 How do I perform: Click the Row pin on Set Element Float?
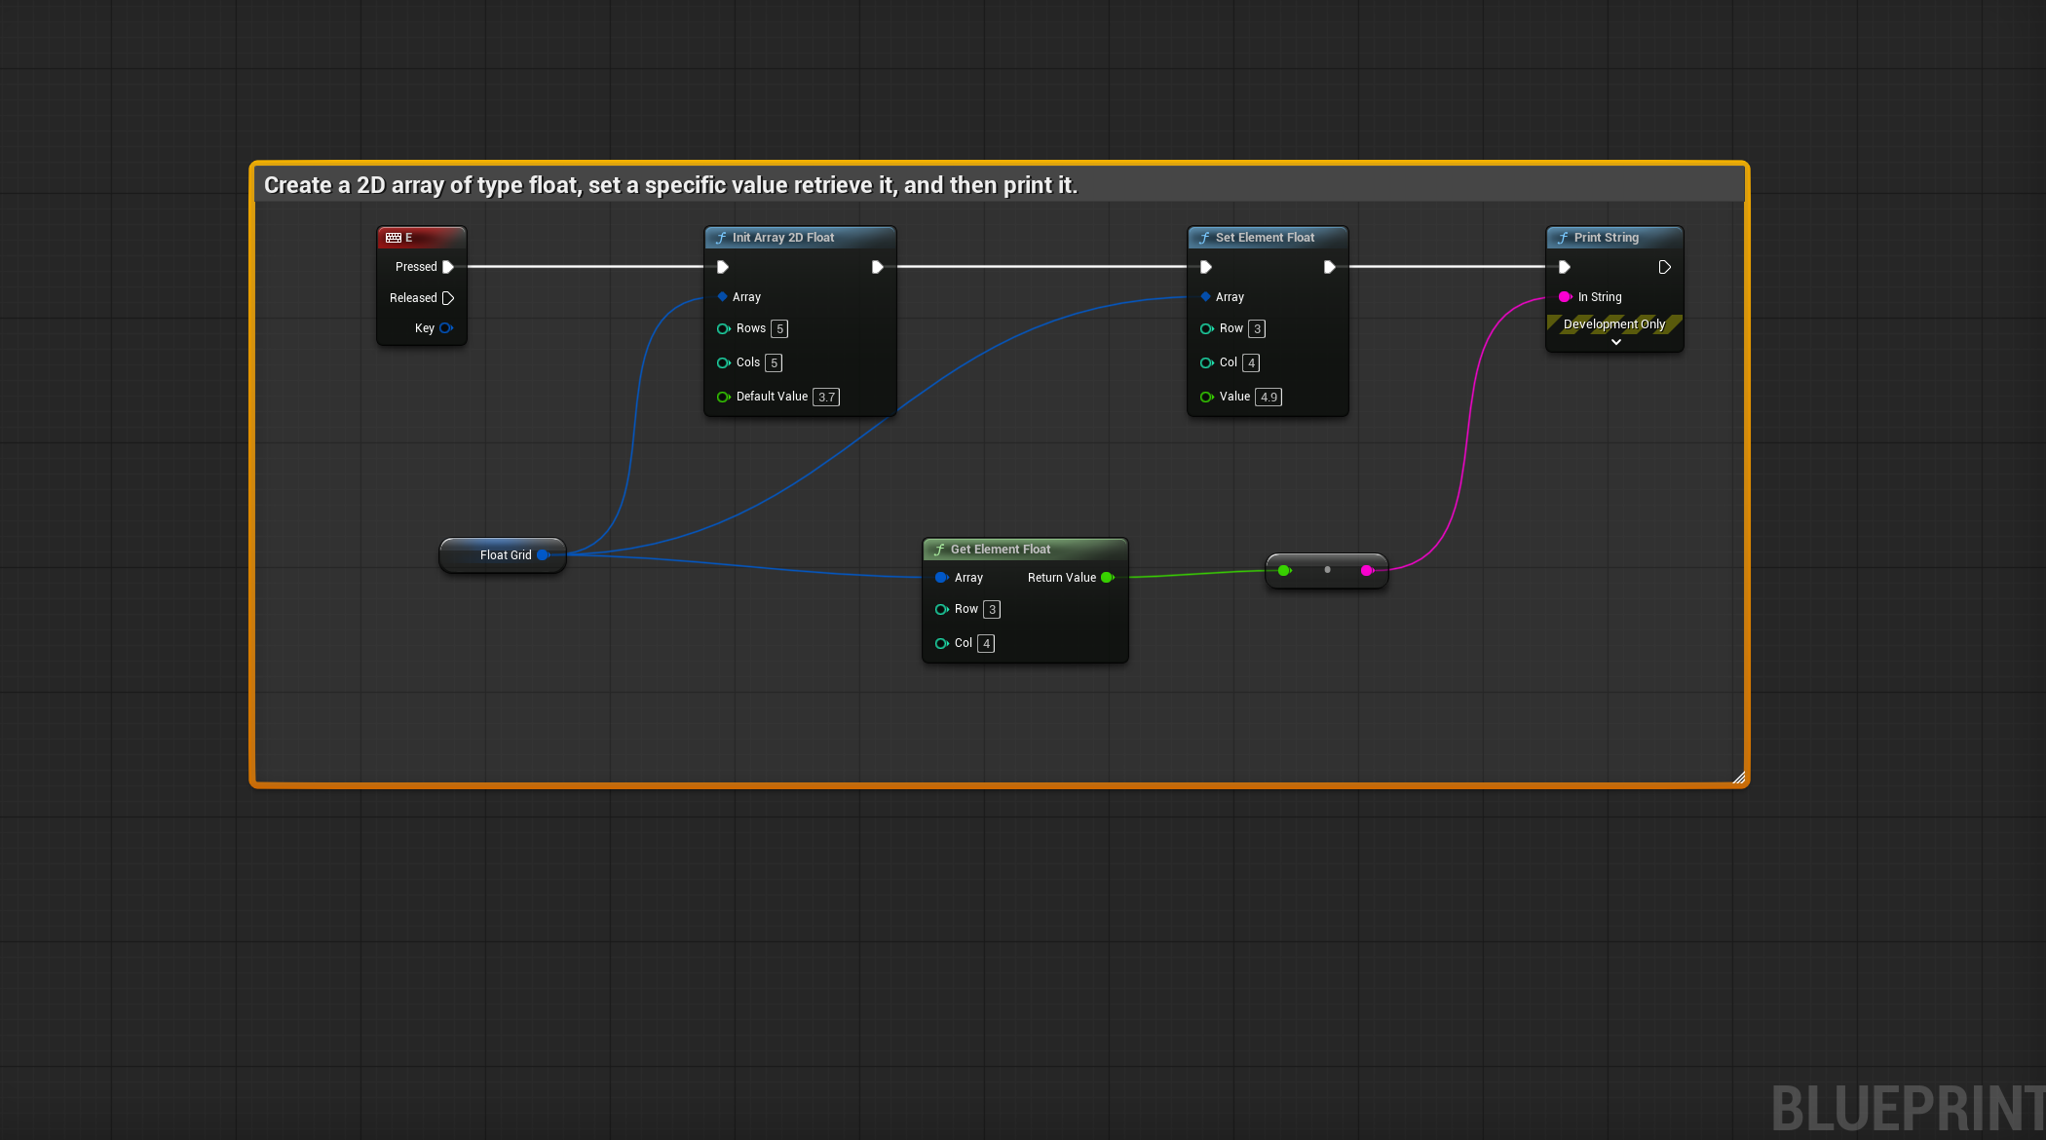click(x=1207, y=329)
